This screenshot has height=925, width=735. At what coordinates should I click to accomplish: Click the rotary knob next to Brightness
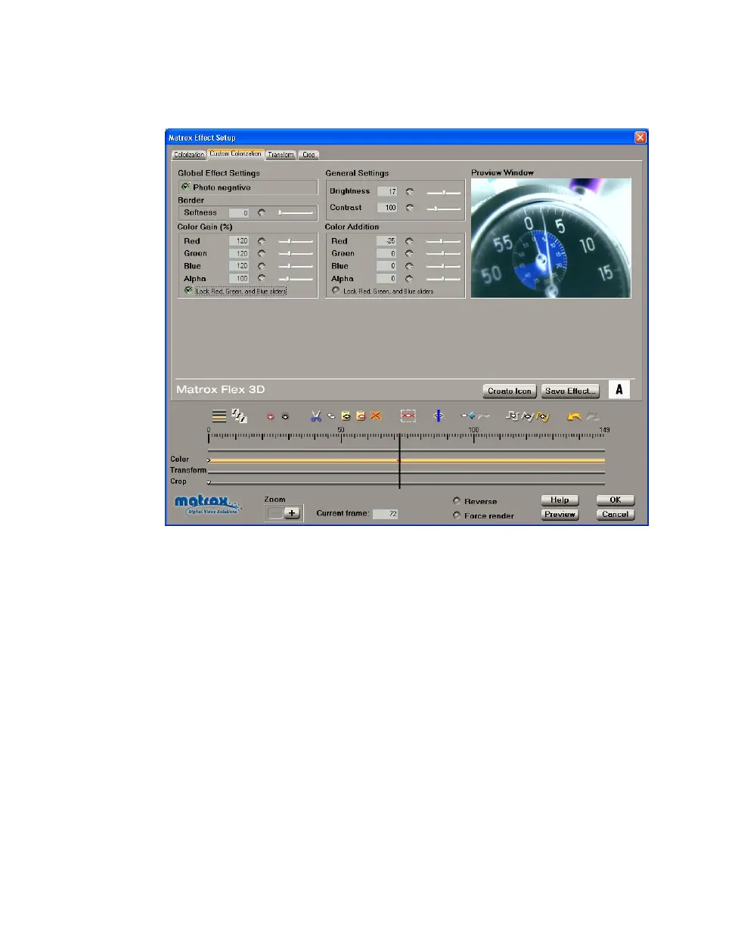410,191
